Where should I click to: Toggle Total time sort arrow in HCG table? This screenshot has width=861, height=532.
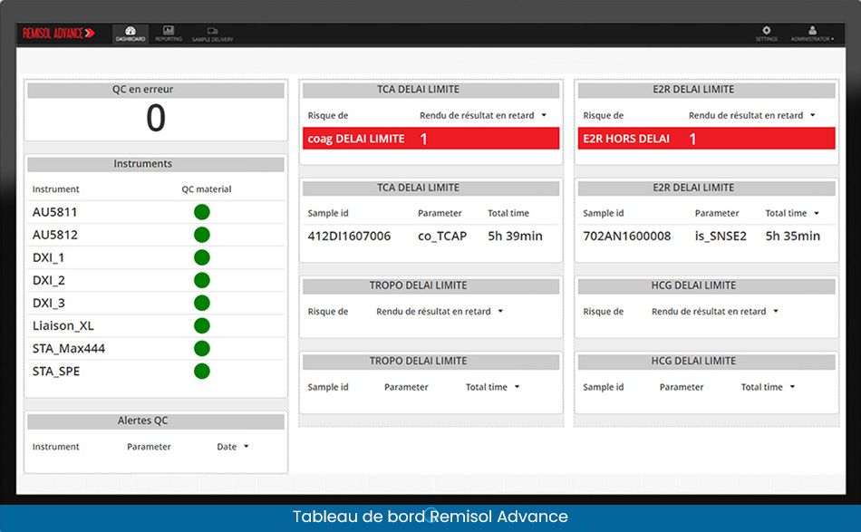(x=792, y=387)
